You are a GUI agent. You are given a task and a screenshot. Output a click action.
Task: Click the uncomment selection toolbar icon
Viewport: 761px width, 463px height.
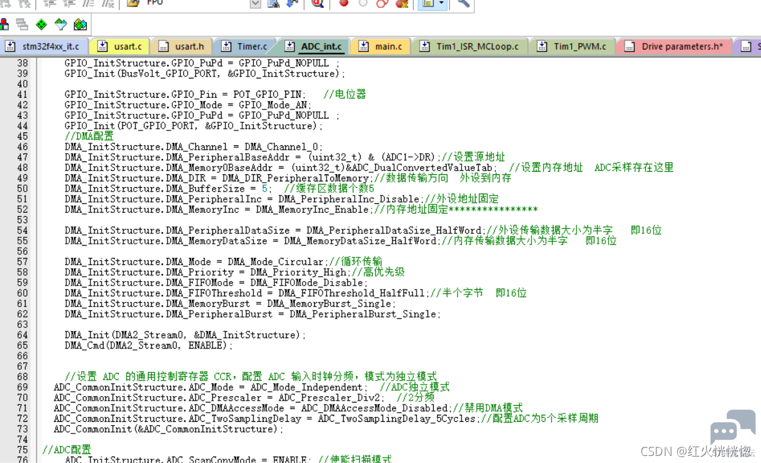(x=107, y=3)
